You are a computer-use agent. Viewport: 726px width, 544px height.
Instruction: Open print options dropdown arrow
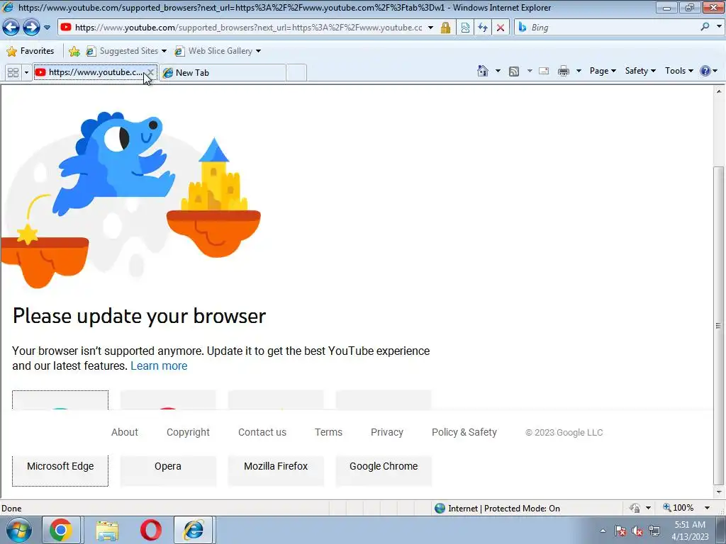click(579, 71)
